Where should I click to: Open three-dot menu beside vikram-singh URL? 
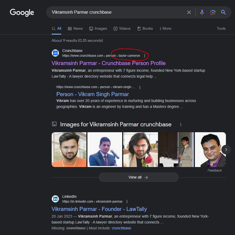pyautogui.click(x=140, y=87)
